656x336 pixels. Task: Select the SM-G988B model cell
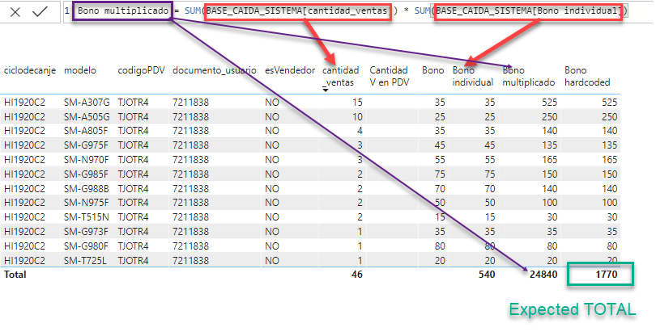pyautogui.click(x=86, y=189)
